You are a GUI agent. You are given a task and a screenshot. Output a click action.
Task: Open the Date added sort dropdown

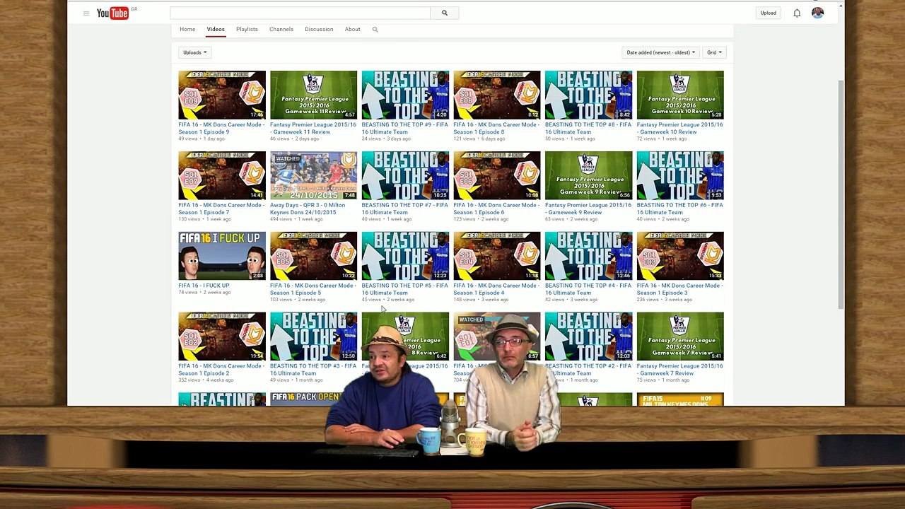[660, 52]
